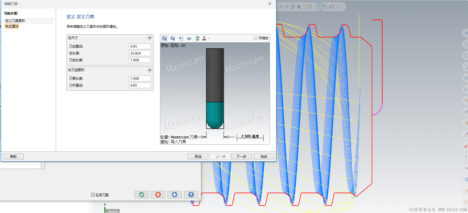Click the plus icon in the right side toolbar
Screen dimensions: 468x213
466,33
